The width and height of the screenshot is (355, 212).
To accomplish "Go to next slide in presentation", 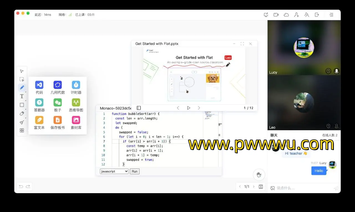I will click(x=199, y=108).
